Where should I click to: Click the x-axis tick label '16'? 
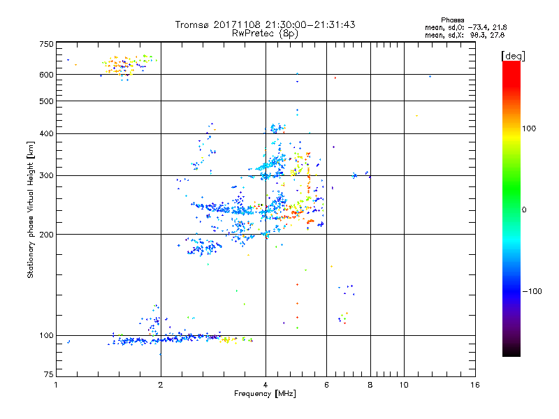click(x=475, y=385)
